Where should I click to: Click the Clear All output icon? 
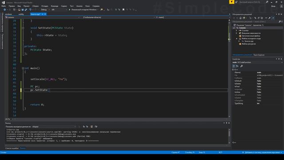tap(92, 127)
